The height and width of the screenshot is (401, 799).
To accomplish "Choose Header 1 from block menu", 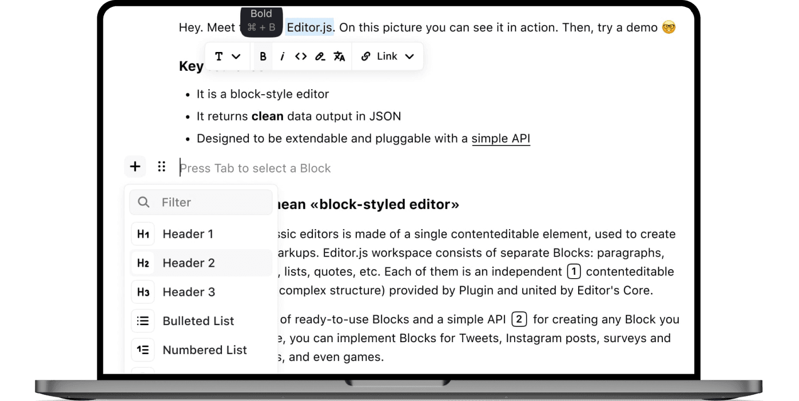I will coord(201,234).
